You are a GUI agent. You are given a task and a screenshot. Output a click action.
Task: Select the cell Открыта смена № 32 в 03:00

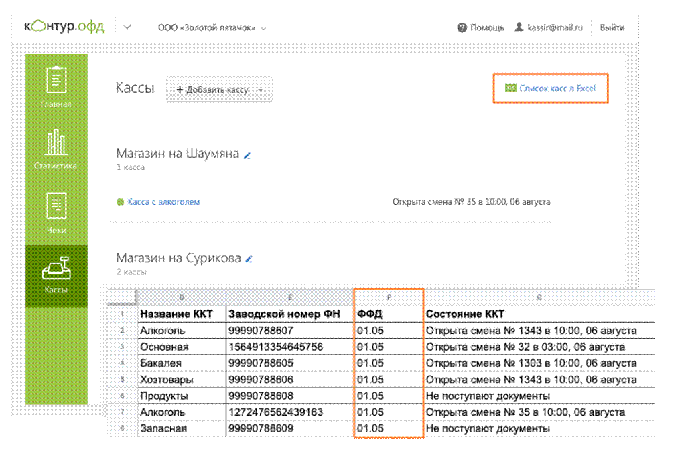point(539,347)
